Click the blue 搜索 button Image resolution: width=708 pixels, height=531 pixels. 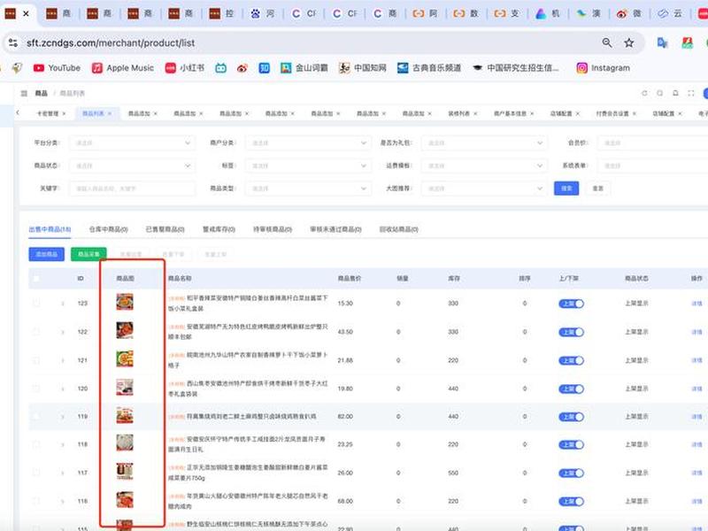point(566,189)
